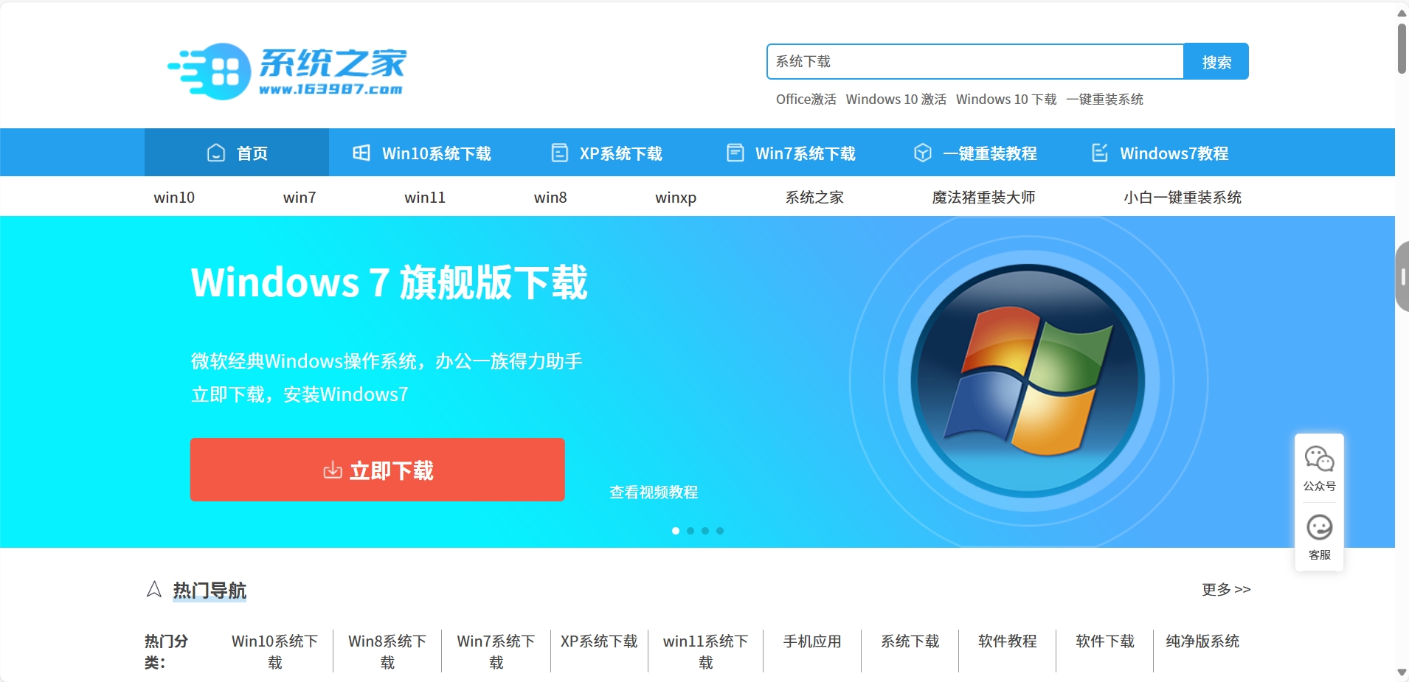Select the second carousel dot

pyautogui.click(x=690, y=531)
